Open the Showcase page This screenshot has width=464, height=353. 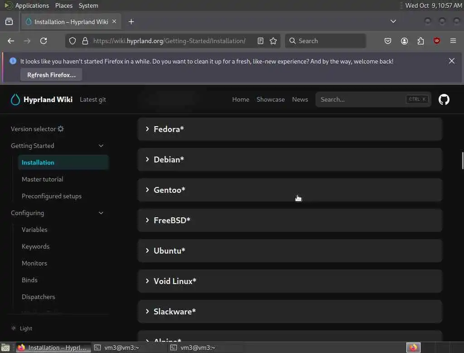coord(271,99)
